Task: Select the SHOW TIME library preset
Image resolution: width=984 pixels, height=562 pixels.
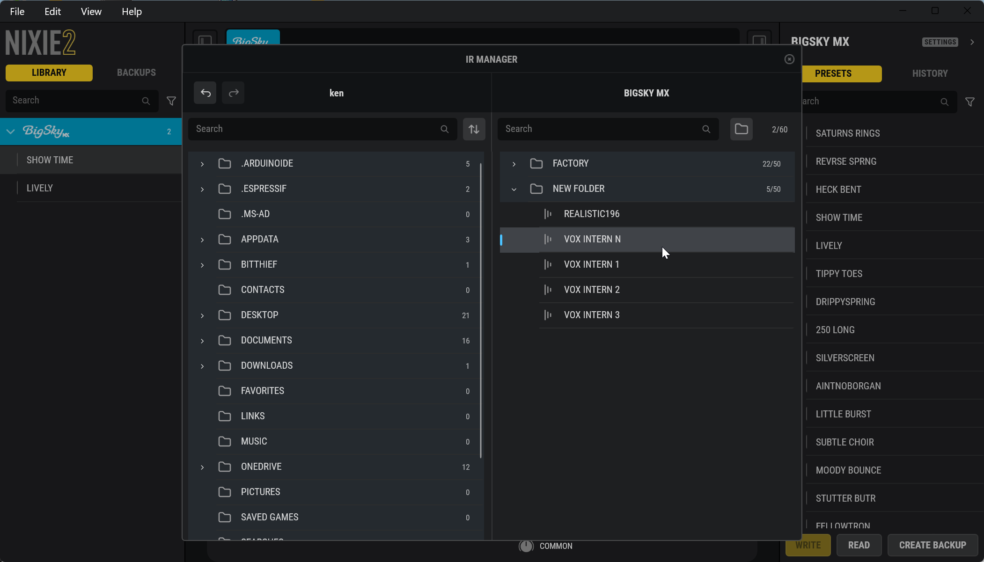Action: [x=91, y=160]
